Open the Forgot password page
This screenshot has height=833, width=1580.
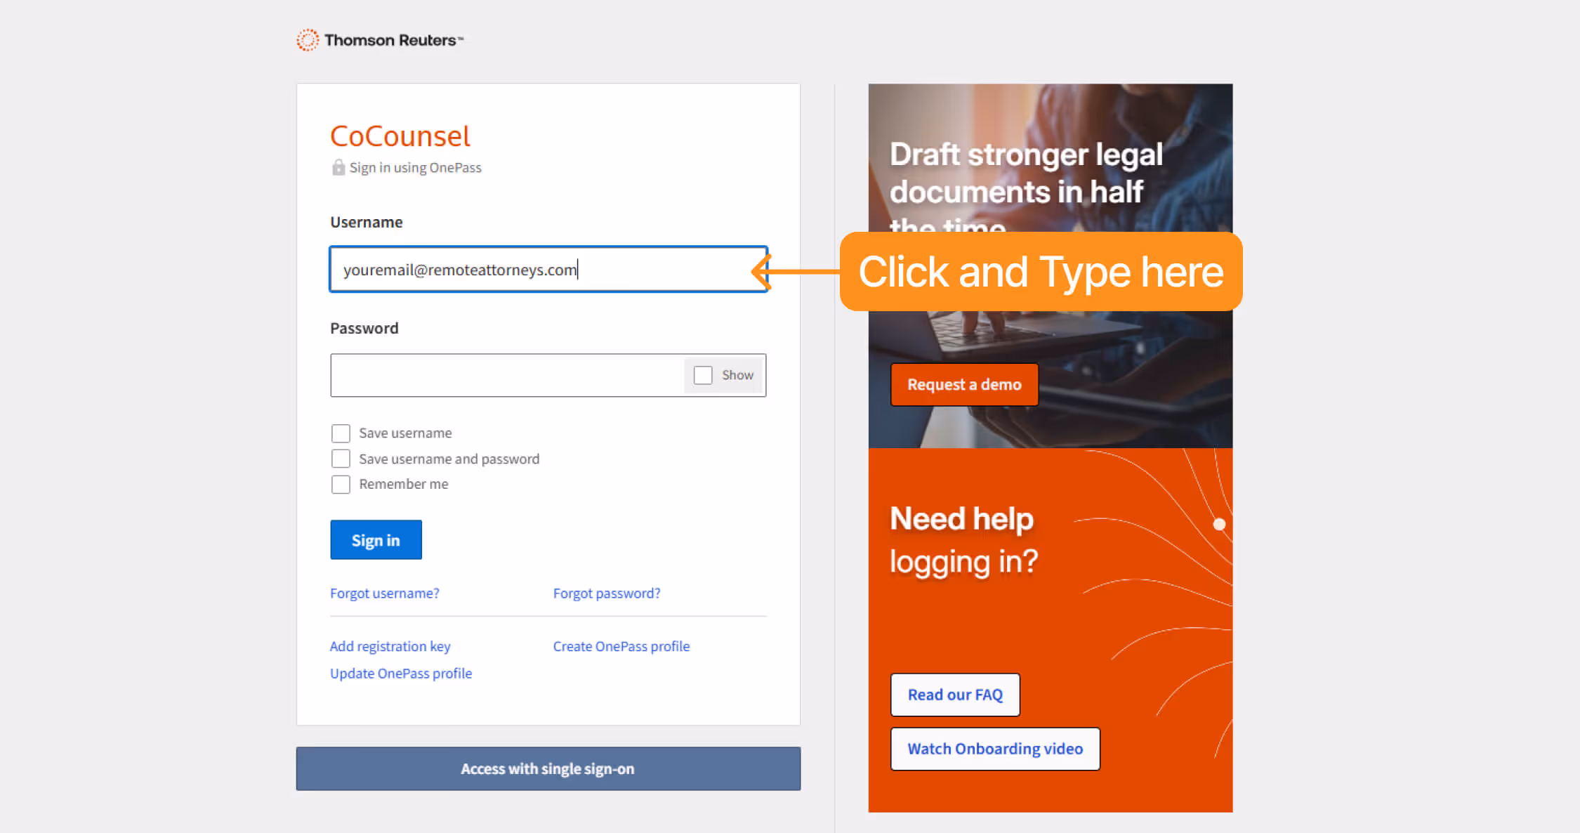click(607, 593)
